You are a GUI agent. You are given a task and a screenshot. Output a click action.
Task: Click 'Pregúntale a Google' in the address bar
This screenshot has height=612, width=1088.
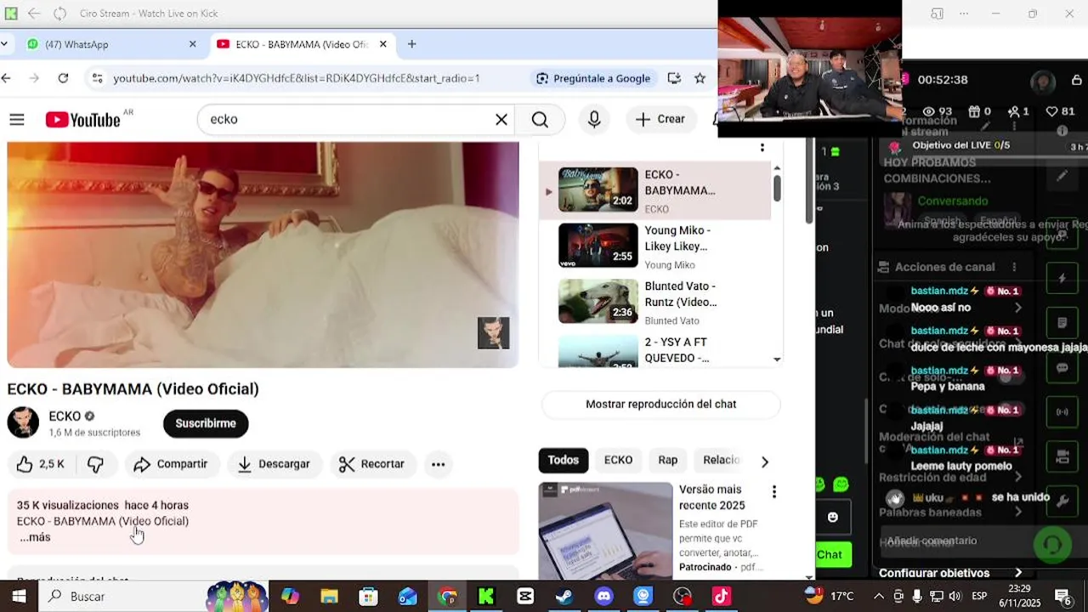(x=593, y=78)
